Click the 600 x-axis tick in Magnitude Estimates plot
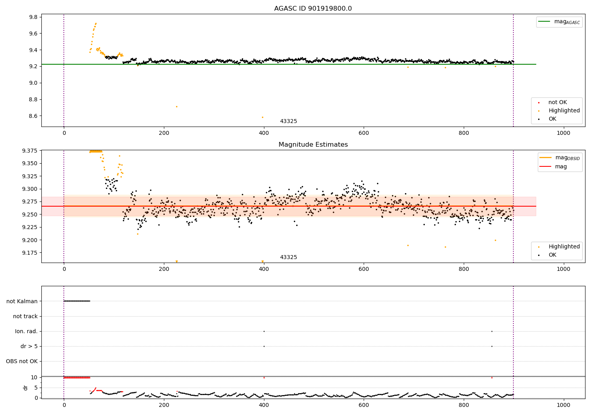The image size is (591, 414). (364, 269)
